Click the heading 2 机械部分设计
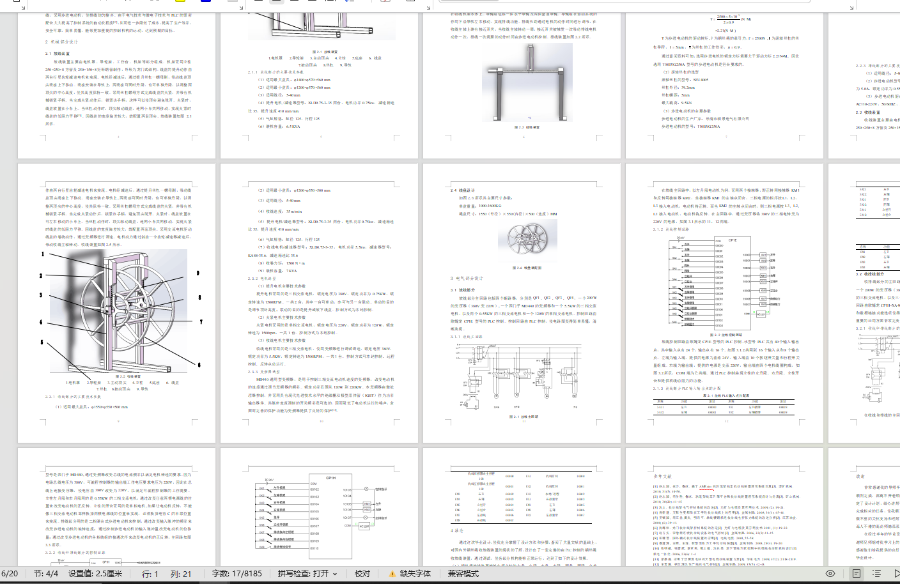The height and width of the screenshot is (584, 900). pos(61,42)
